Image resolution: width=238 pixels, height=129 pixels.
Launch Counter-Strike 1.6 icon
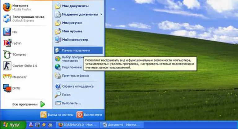pyautogui.click(x=7, y=66)
